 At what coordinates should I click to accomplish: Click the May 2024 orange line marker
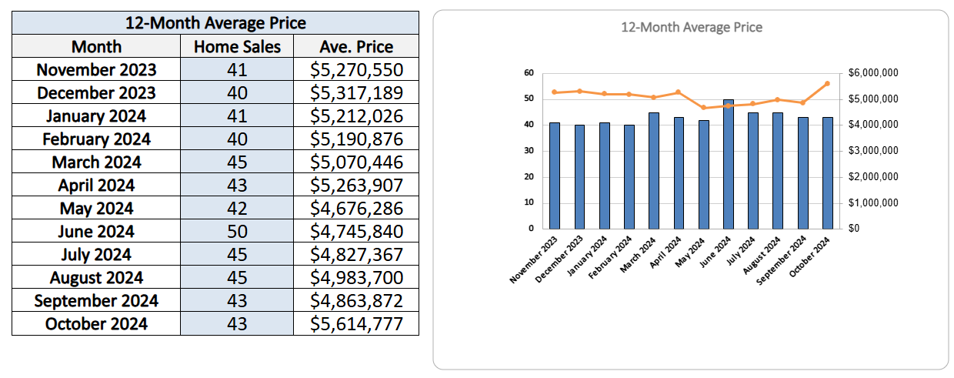pos(703,108)
